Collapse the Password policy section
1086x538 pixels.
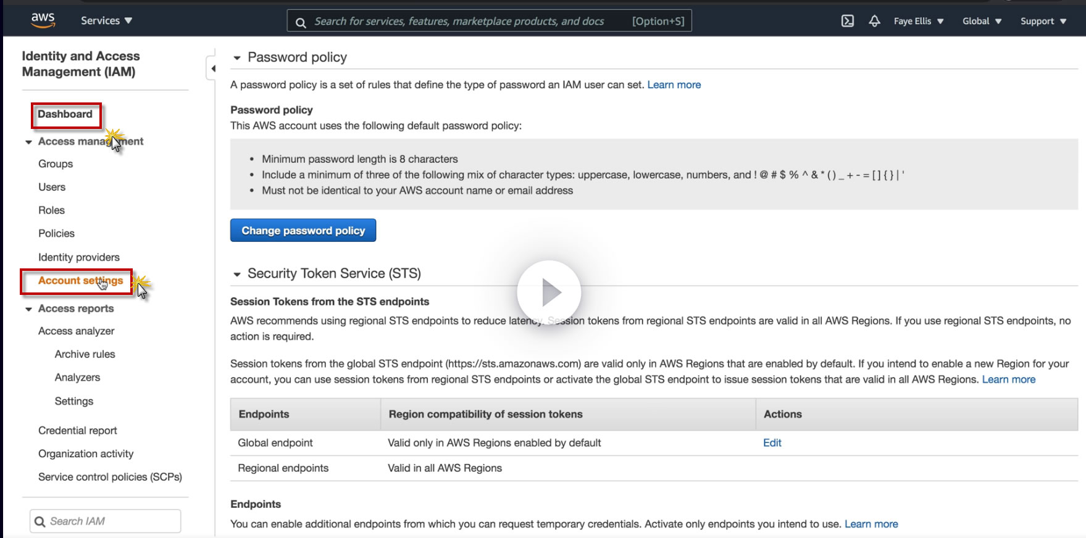[237, 58]
